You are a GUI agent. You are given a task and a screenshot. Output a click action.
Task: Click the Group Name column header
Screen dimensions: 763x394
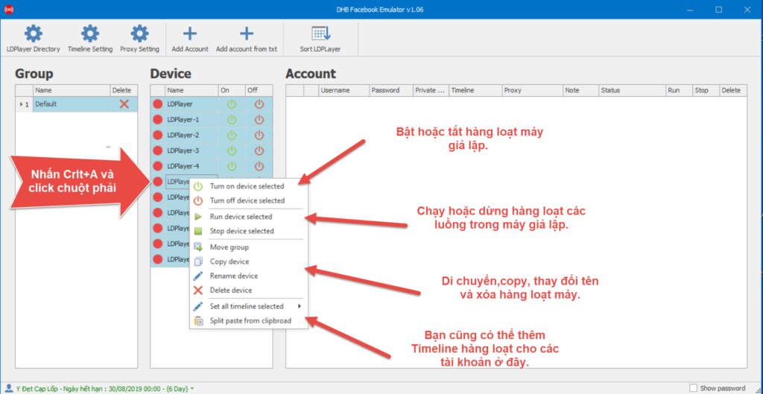point(72,90)
